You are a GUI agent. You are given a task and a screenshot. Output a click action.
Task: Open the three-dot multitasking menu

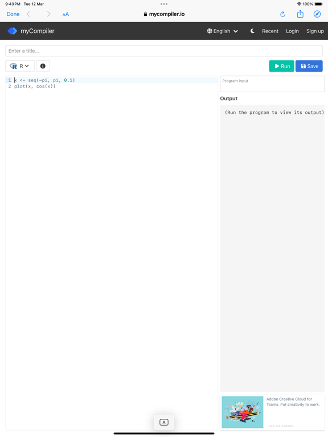164,4
